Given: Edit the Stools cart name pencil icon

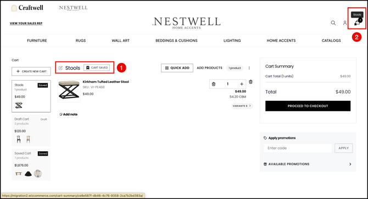Looking at the screenshot, I should click(60, 68).
